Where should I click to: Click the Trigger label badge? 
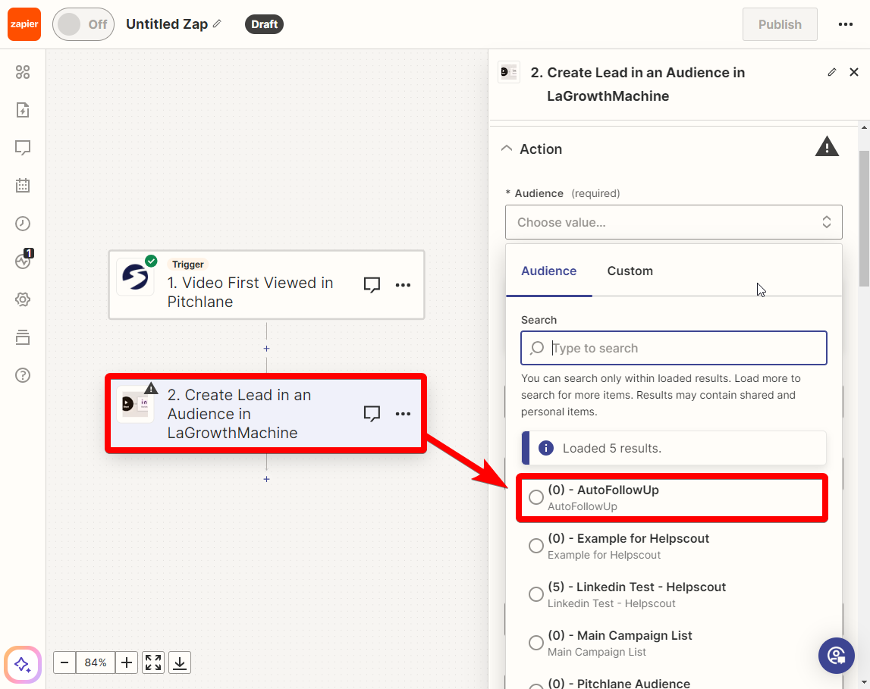[188, 265]
